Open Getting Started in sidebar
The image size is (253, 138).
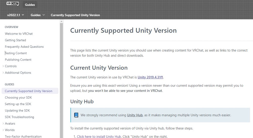tap(15, 40)
